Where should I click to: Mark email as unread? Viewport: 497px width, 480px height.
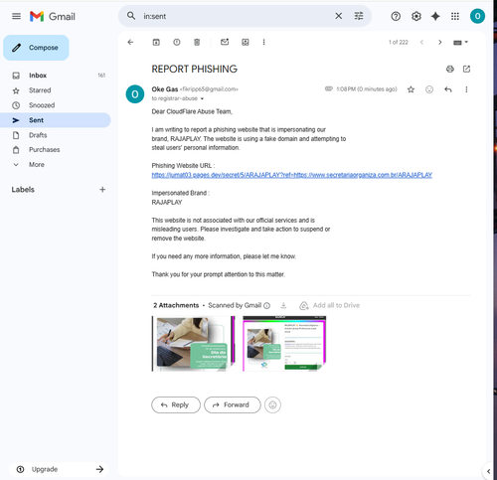pyautogui.click(x=225, y=42)
